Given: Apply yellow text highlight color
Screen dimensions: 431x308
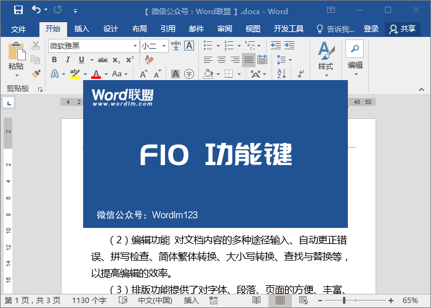Looking at the screenshot, I should [x=75, y=74].
